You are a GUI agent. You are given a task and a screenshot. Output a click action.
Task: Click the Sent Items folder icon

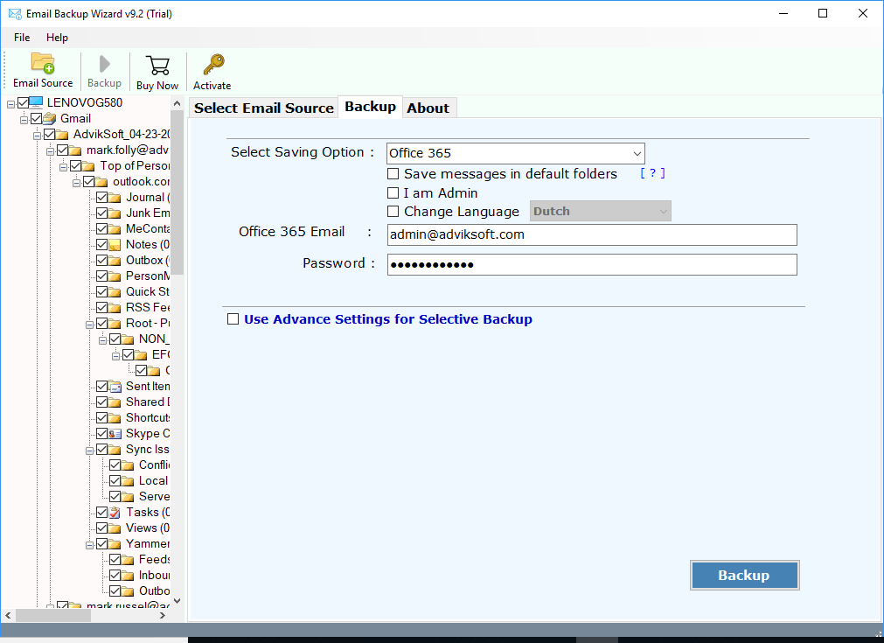[x=115, y=387]
